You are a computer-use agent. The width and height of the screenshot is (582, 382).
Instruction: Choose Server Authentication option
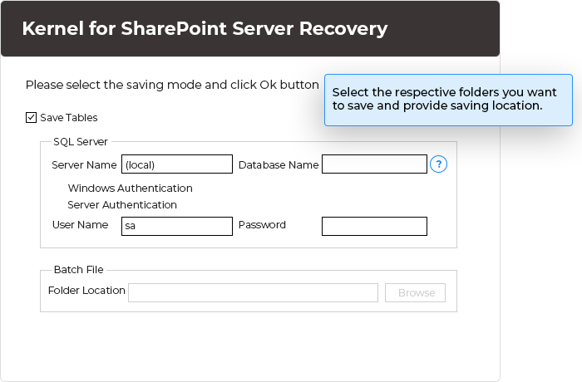point(122,205)
